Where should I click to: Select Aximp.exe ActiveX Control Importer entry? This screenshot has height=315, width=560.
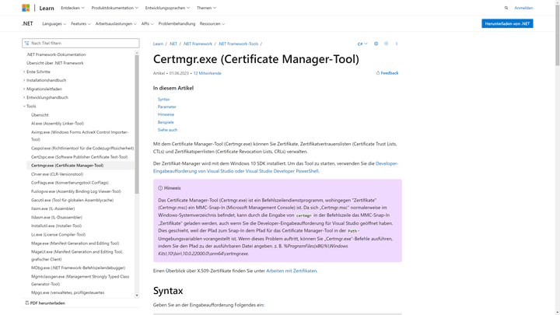[x=79, y=135]
